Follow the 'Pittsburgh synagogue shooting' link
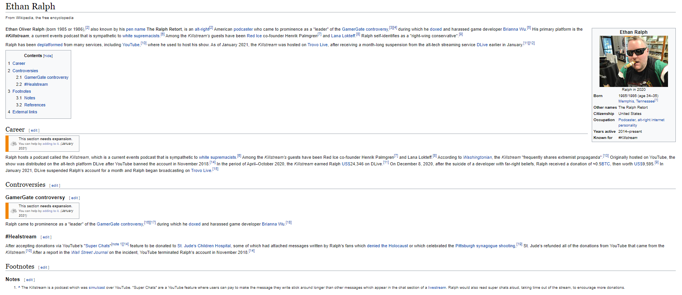The width and height of the screenshot is (682, 295). [486, 246]
